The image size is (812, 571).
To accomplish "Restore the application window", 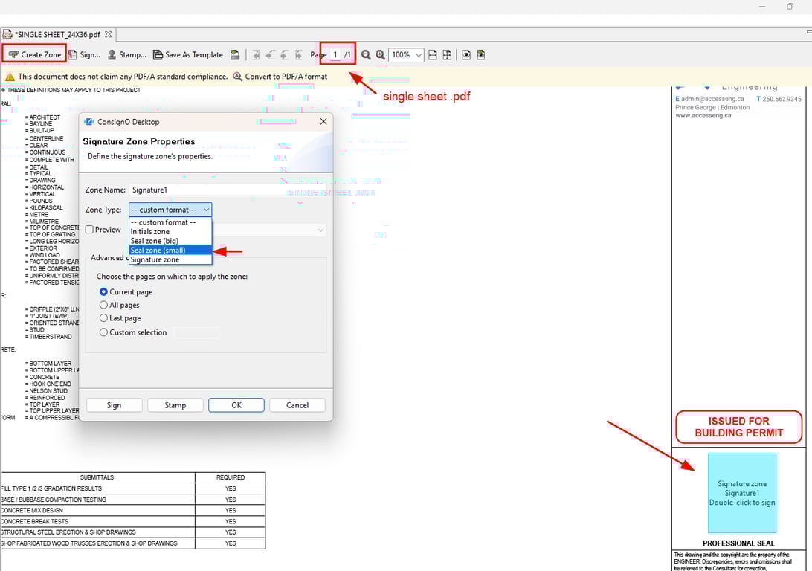I will [790, 6].
